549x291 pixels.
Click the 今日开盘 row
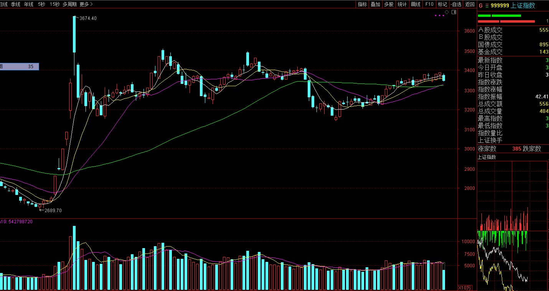point(513,67)
